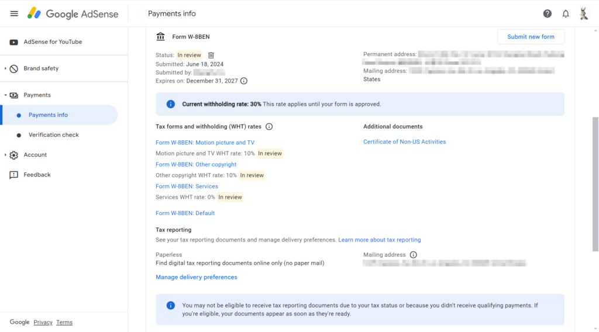Delete the form via trash icon
The height and width of the screenshot is (332, 599).
click(x=211, y=56)
